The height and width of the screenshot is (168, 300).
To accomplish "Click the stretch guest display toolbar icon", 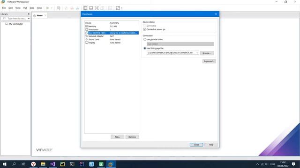I will (118, 8).
